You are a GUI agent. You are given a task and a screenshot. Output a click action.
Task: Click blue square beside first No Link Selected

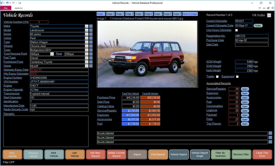pyautogui.click(x=270, y=133)
